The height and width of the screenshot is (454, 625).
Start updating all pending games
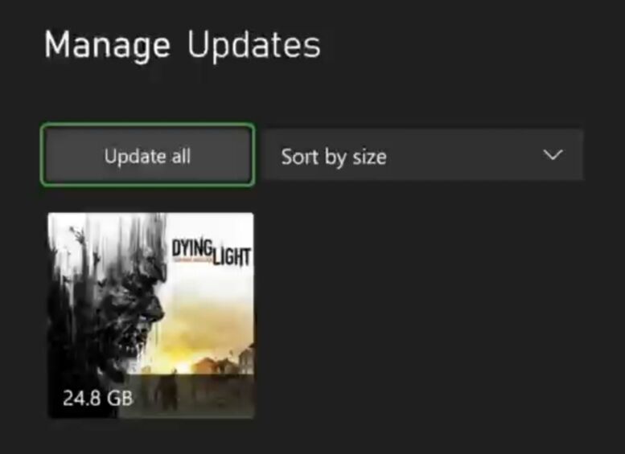[x=147, y=155]
